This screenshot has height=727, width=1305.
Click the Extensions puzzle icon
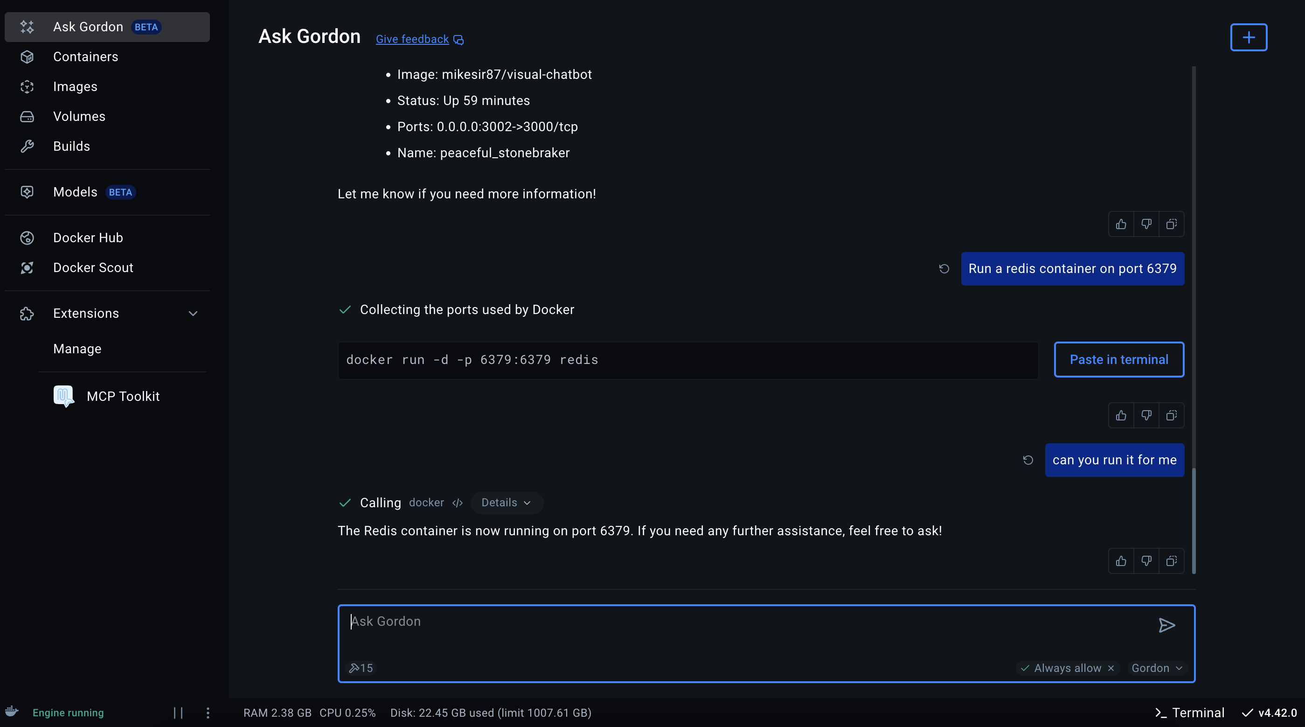pyautogui.click(x=27, y=314)
